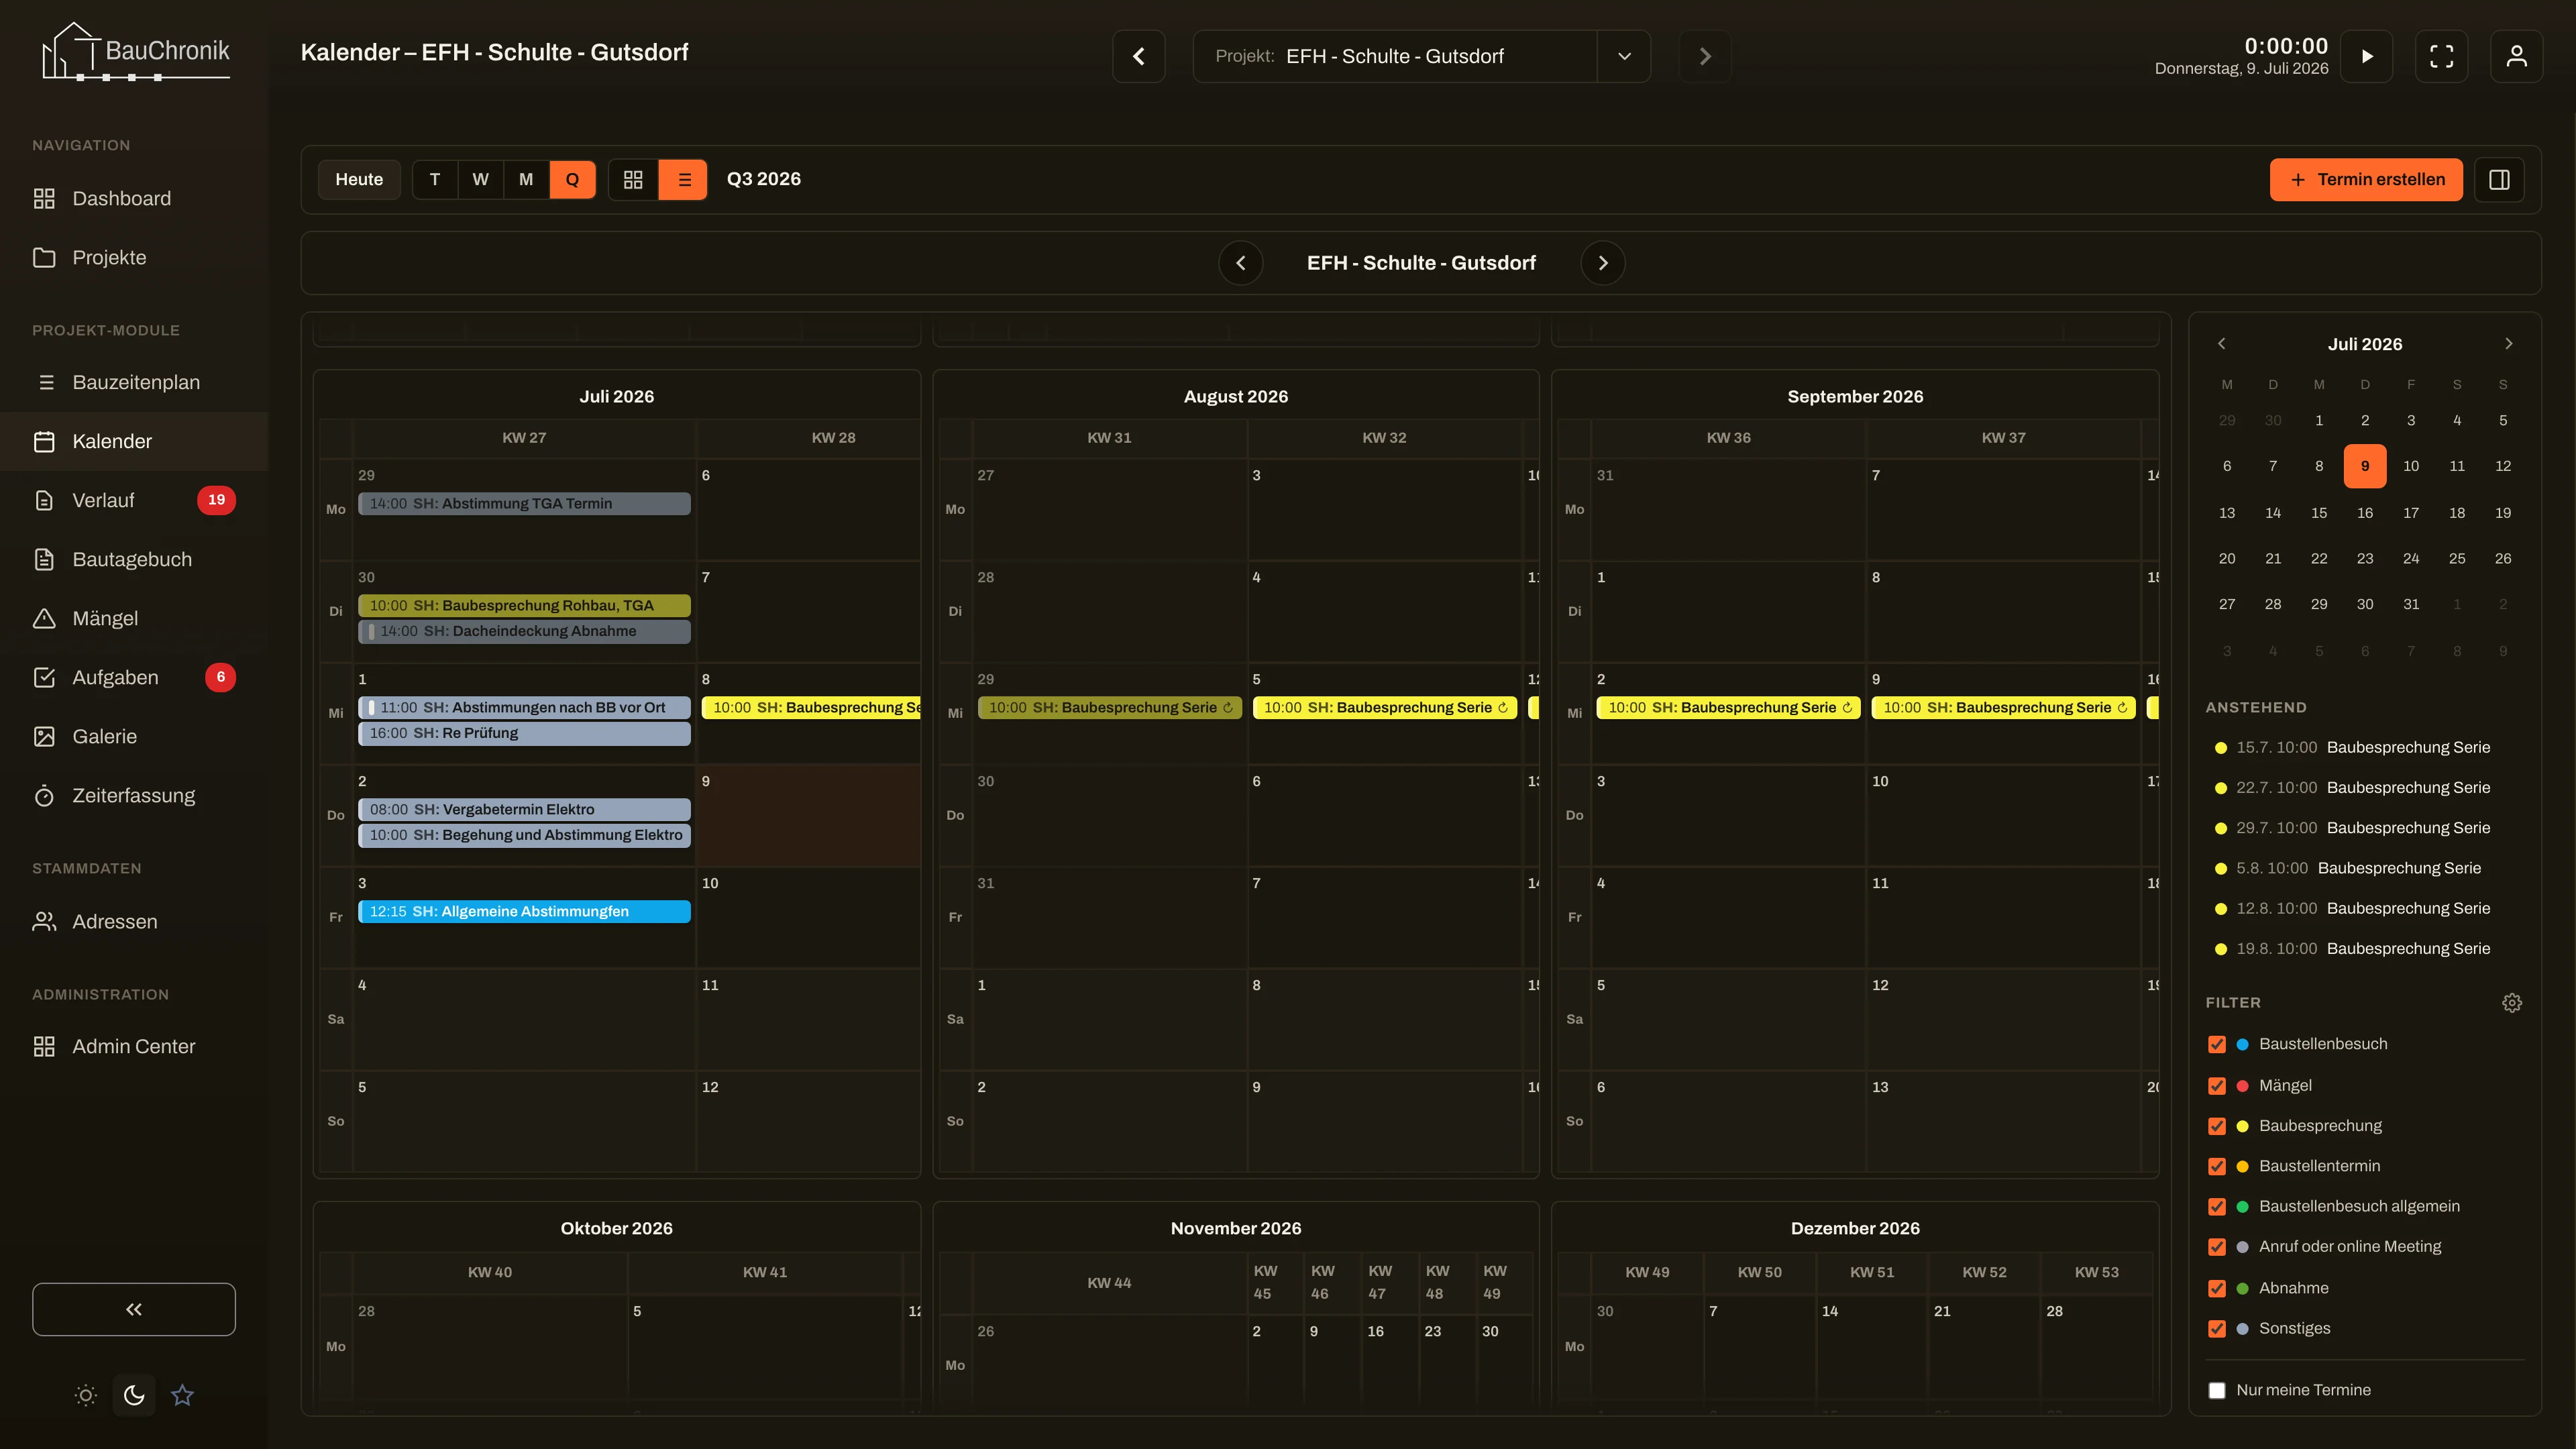Open Verlauf module
Image resolution: width=2576 pixels, height=1449 pixels.
(x=134, y=500)
